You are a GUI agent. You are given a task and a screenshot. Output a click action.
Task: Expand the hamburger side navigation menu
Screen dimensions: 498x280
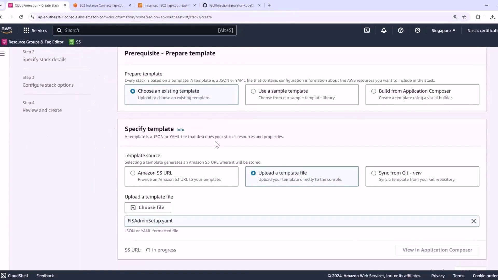coord(3,54)
